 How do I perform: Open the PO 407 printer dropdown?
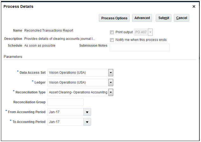tap(151, 32)
